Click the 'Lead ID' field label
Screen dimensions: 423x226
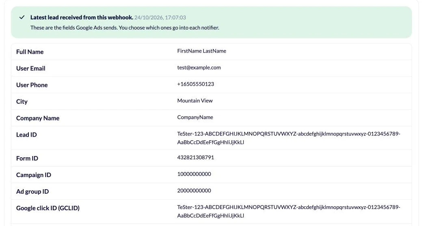pos(26,135)
